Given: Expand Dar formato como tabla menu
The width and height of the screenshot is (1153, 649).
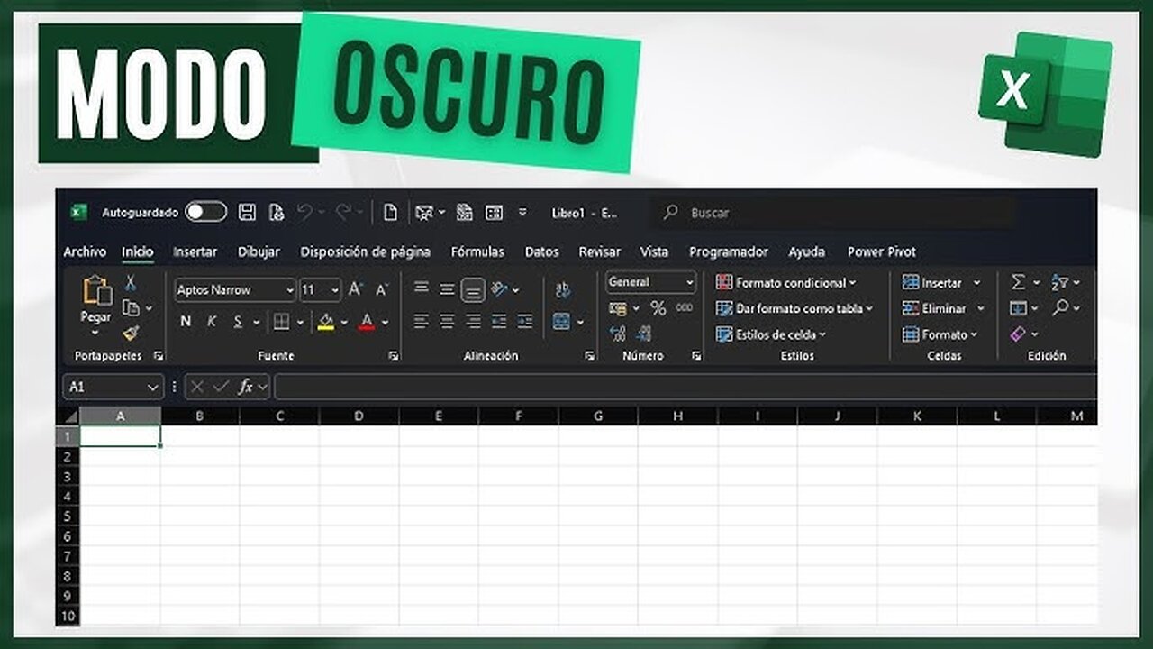Looking at the screenshot, I should [794, 308].
